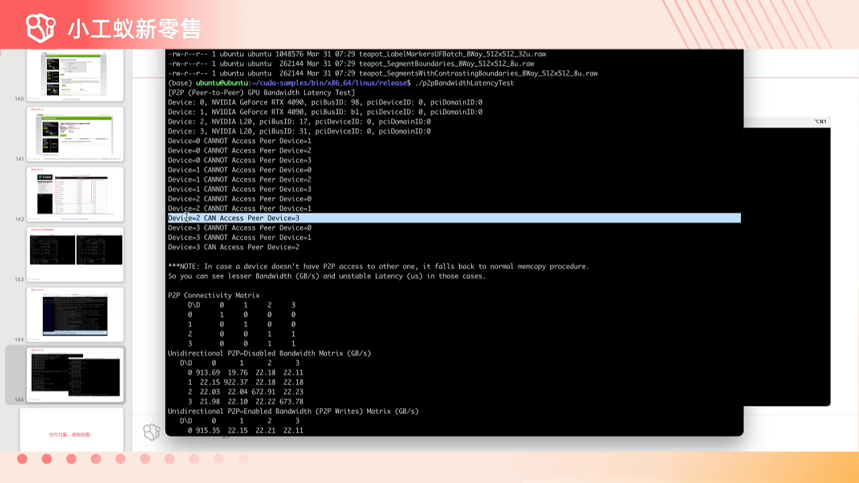
Task: Open the final 合作共赢 thank-you slide thumbnail
Action: point(71,430)
